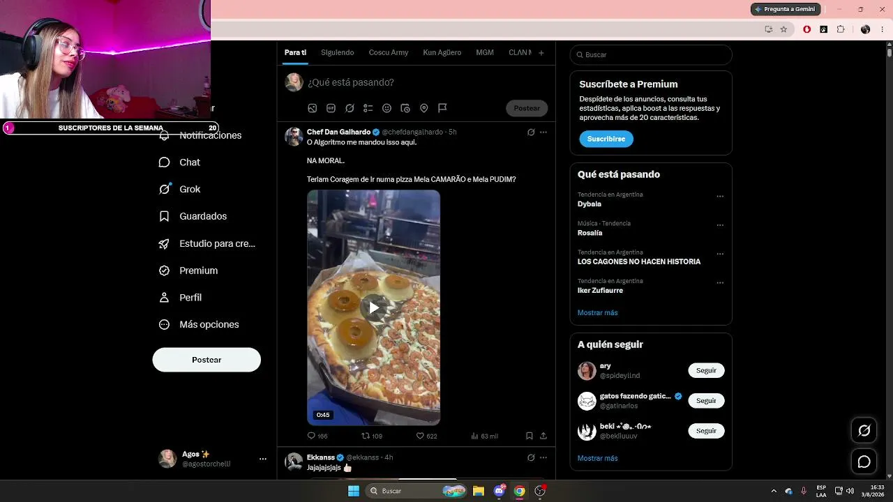
Task: Repost the pizza post with 109 reposts
Action: [372, 436]
